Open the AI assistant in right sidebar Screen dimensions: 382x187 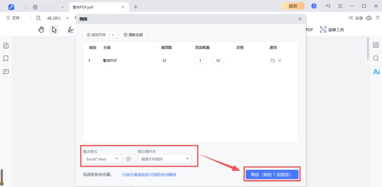[376, 72]
